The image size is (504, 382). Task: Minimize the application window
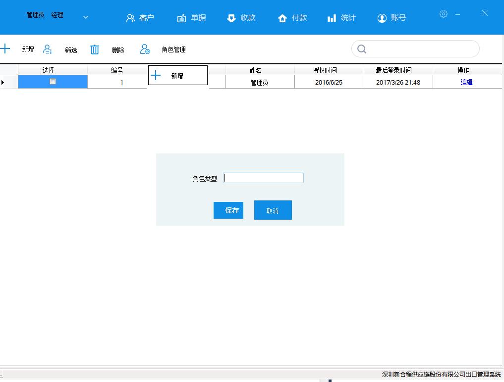457,14
